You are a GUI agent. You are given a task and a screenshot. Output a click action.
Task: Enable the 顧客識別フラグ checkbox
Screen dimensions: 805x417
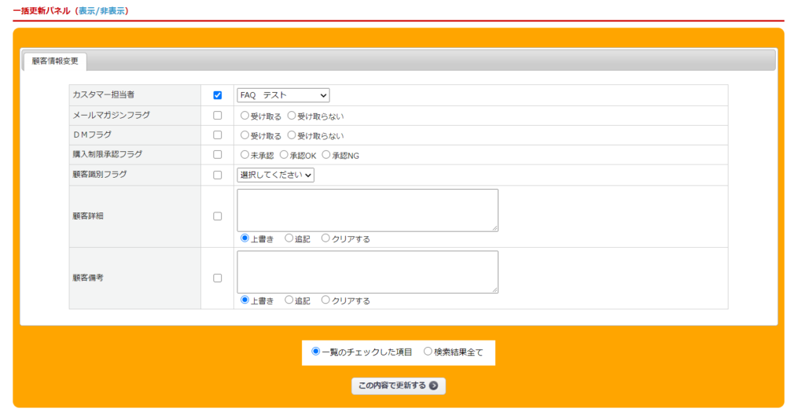pyautogui.click(x=218, y=175)
